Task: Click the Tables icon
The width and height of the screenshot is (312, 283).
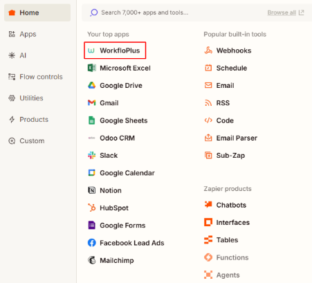Action: click(x=208, y=240)
